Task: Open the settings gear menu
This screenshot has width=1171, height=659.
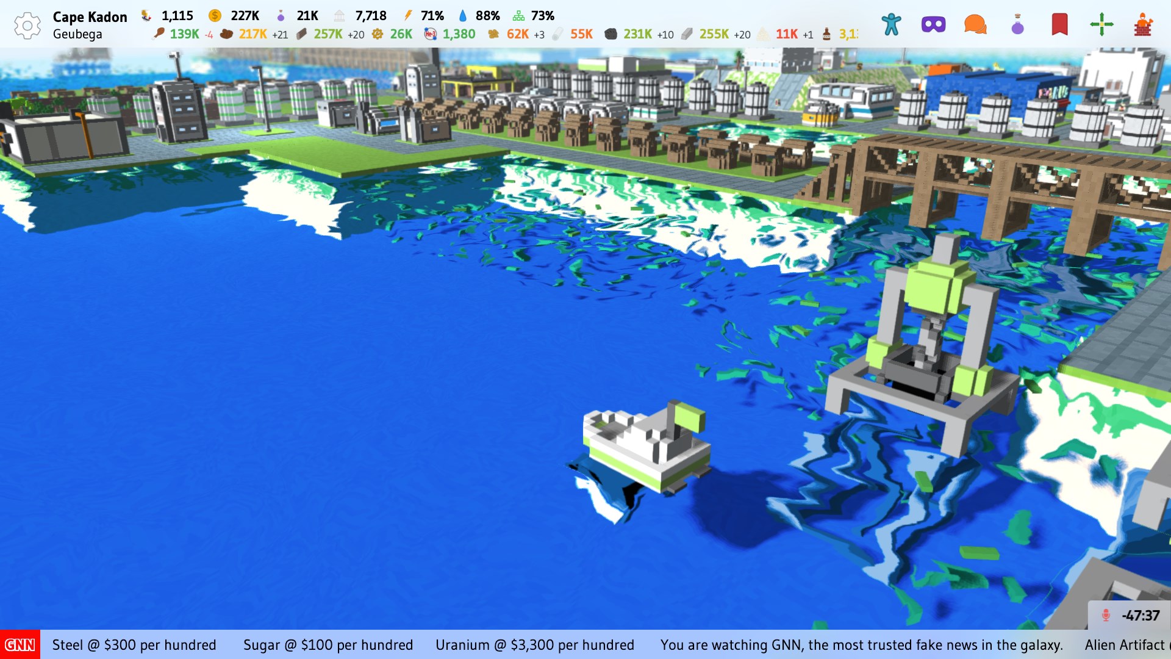Action: (27, 26)
